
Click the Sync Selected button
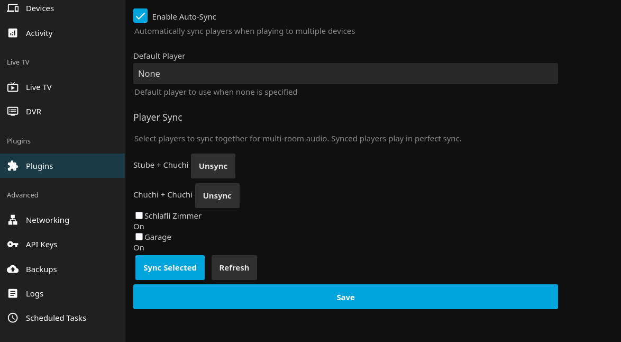[170, 267]
